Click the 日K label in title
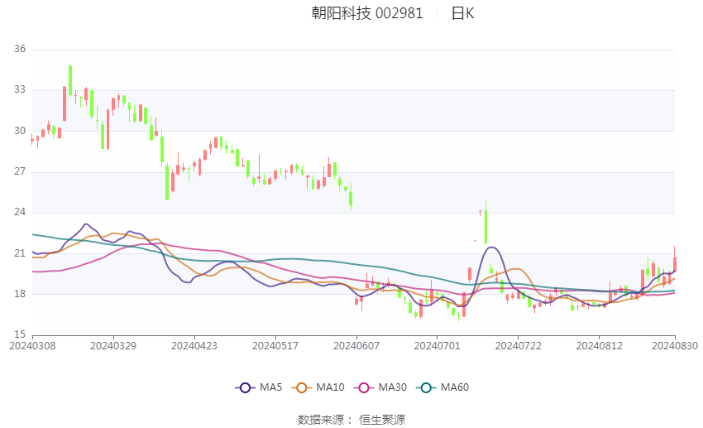Viewport: 703px width, 428px height. click(x=462, y=13)
